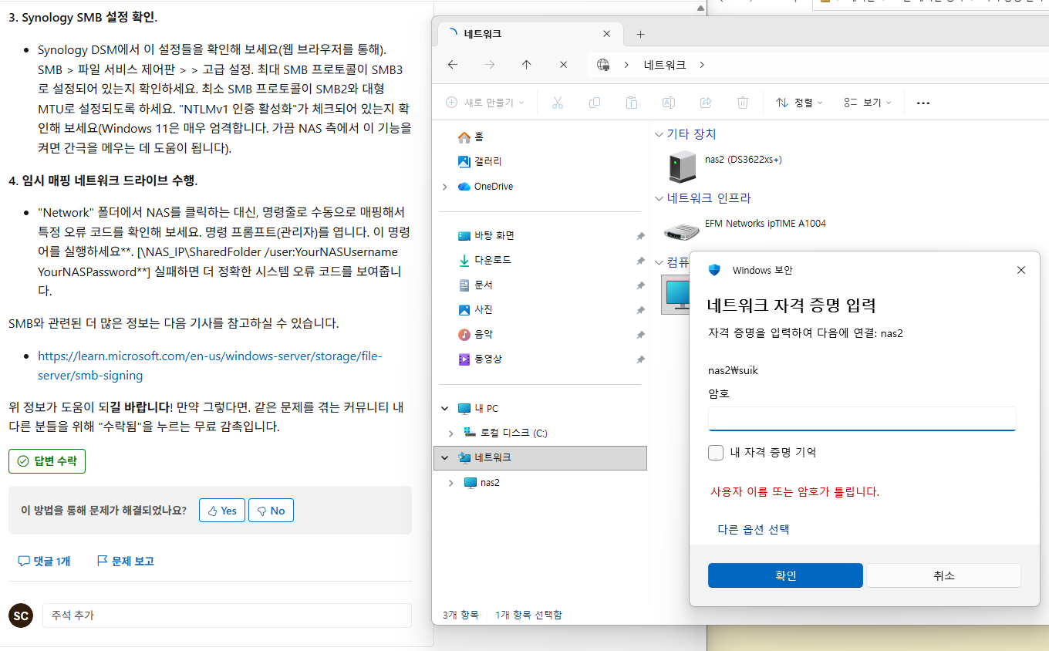Screen dimensions: 1049x651
Task: Expand the nas2 tree node
Action: (451, 482)
